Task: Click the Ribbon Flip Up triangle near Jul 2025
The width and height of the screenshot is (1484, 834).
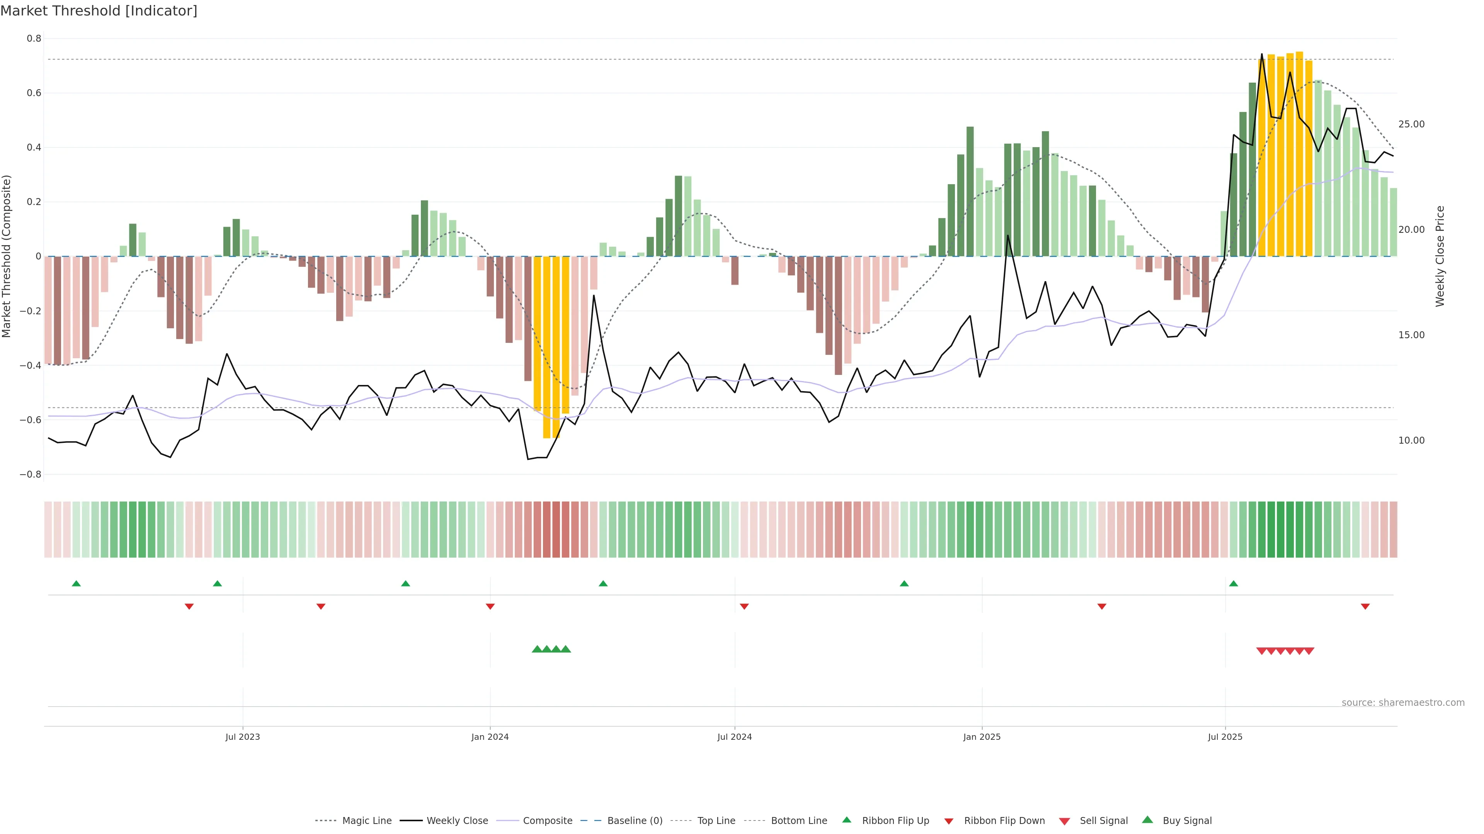Action: click(1234, 584)
